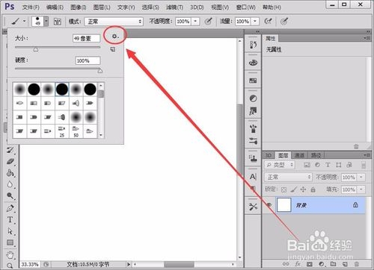The height and width of the screenshot is (270, 374).
Task: Open the layer opacity dropdown arrow
Action: [361, 177]
